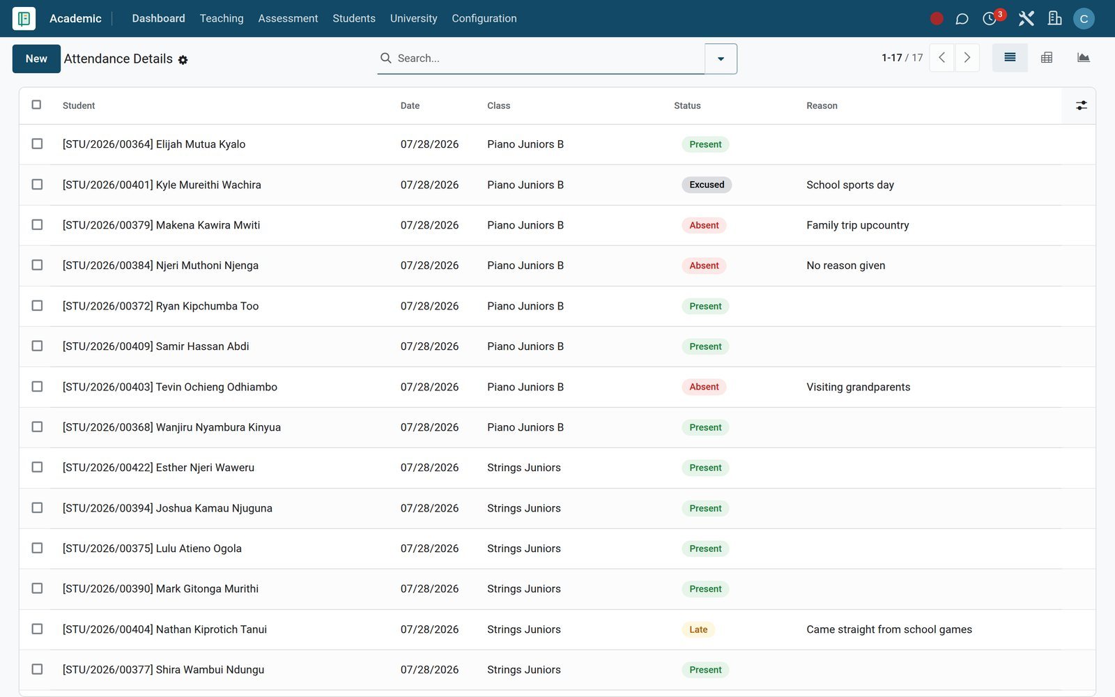Image resolution: width=1115 pixels, height=697 pixels.
Task: Open the optional columns adjust icon
Action: click(x=1081, y=105)
